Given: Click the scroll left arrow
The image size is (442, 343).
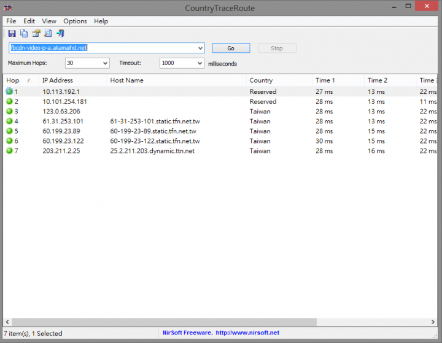Looking at the screenshot, I should click(7, 322).
